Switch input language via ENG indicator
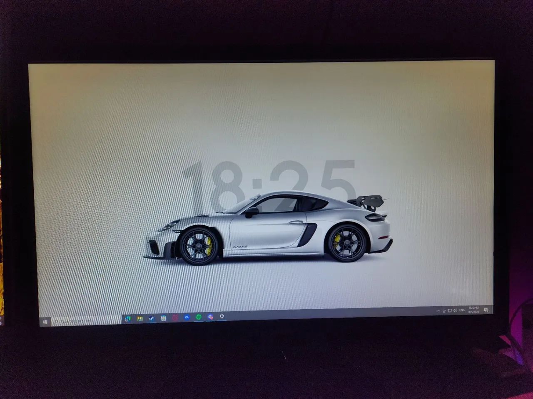Screen dimensions: 533x399 (462, 310)
